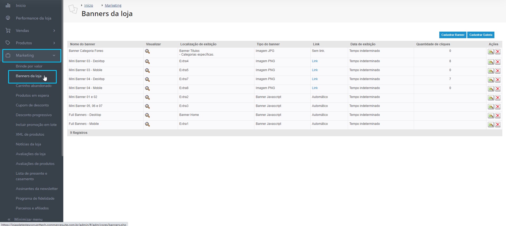Click the Cadastrar Banner button
The width and height of the screenshot is (506, 226).
[452, 35]
